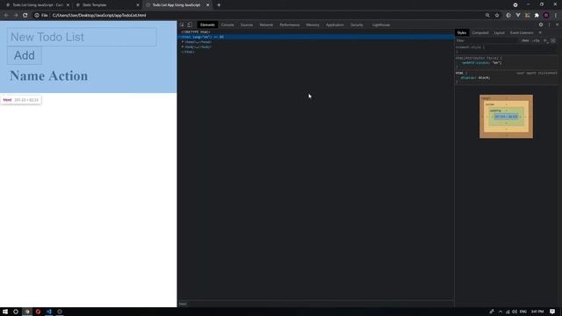Screen dimensions: 562x316
Task: Activate the element inspector picker icon
Action: tap(182, 25)
